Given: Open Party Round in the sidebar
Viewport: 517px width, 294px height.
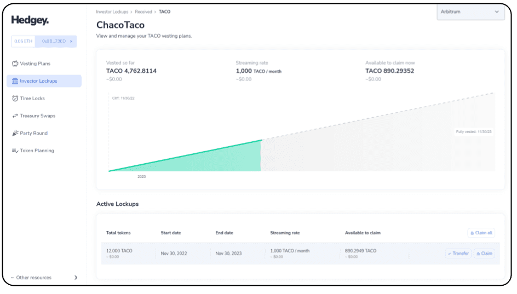Looking at the screenshot, I should tap(44, 133).
